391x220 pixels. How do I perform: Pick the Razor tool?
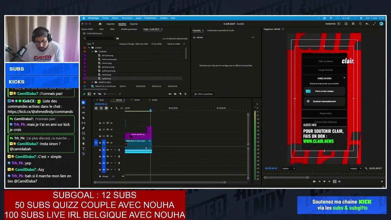(x=83, y=118)
